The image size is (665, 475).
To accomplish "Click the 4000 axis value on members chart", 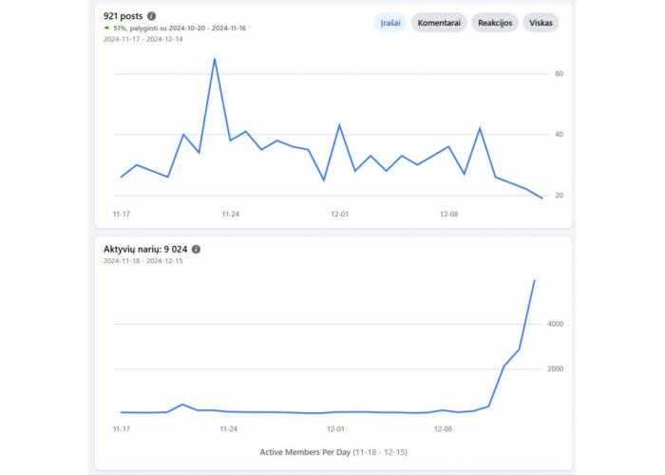I will (556, 325).
